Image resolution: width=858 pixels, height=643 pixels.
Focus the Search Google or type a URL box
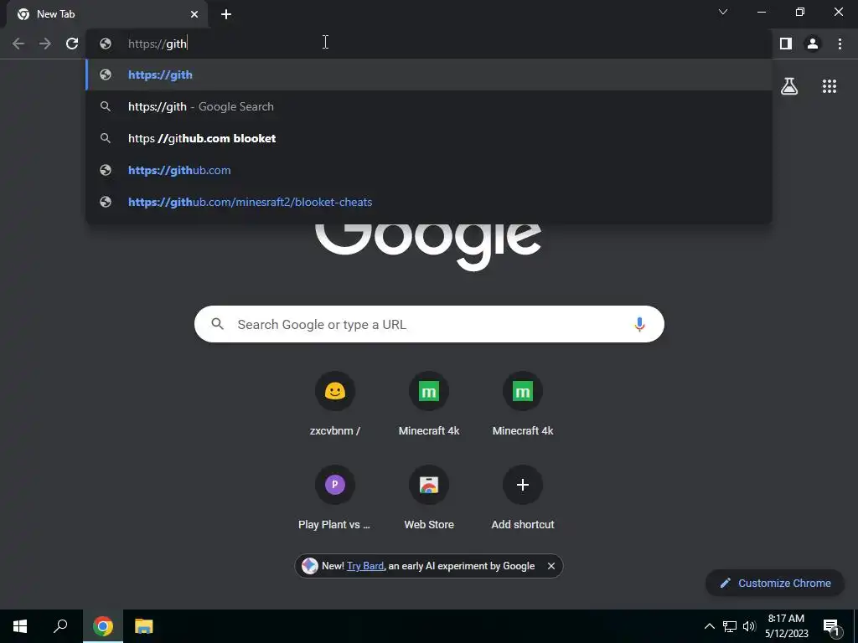pyautogui.click(x=429, y=324)
